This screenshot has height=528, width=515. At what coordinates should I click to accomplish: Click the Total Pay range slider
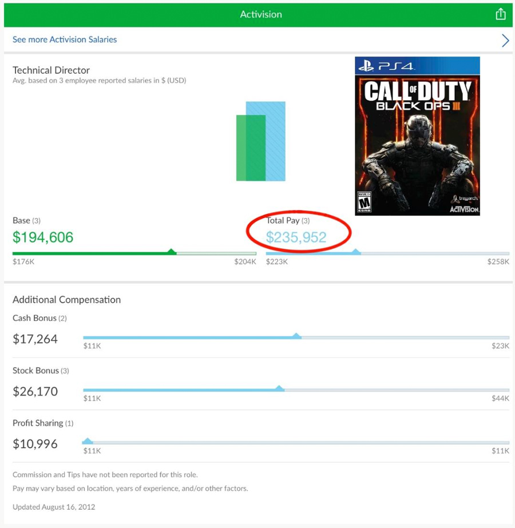click(388, 253)
